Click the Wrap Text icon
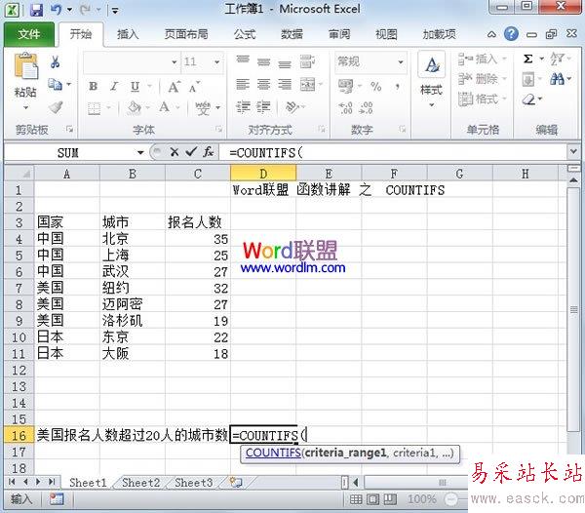The width and height of the screenshot is (585, 513). point(307,61)
